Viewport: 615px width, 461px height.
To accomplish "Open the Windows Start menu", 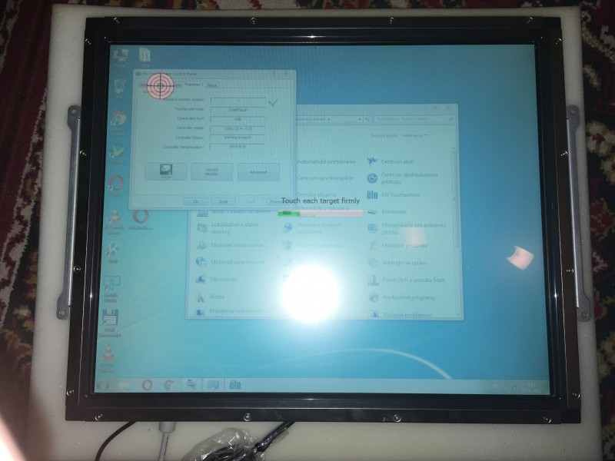I will [x=105, y=384].
